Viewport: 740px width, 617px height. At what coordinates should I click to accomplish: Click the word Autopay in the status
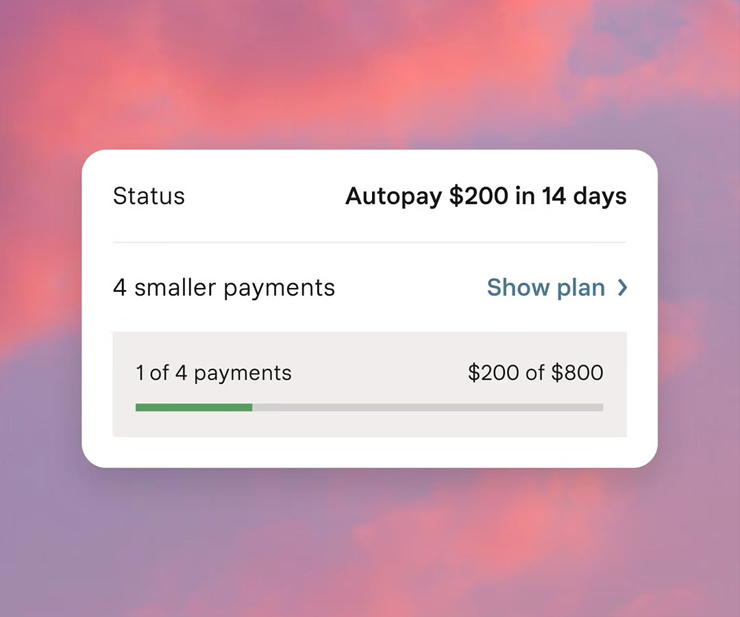pyautogui.click(x=394, y=197)
